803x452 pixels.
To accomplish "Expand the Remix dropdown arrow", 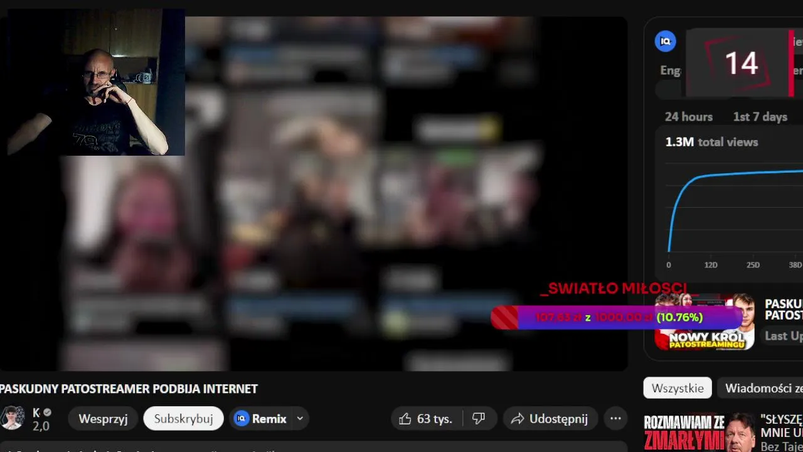I will [x=300, y=419].
